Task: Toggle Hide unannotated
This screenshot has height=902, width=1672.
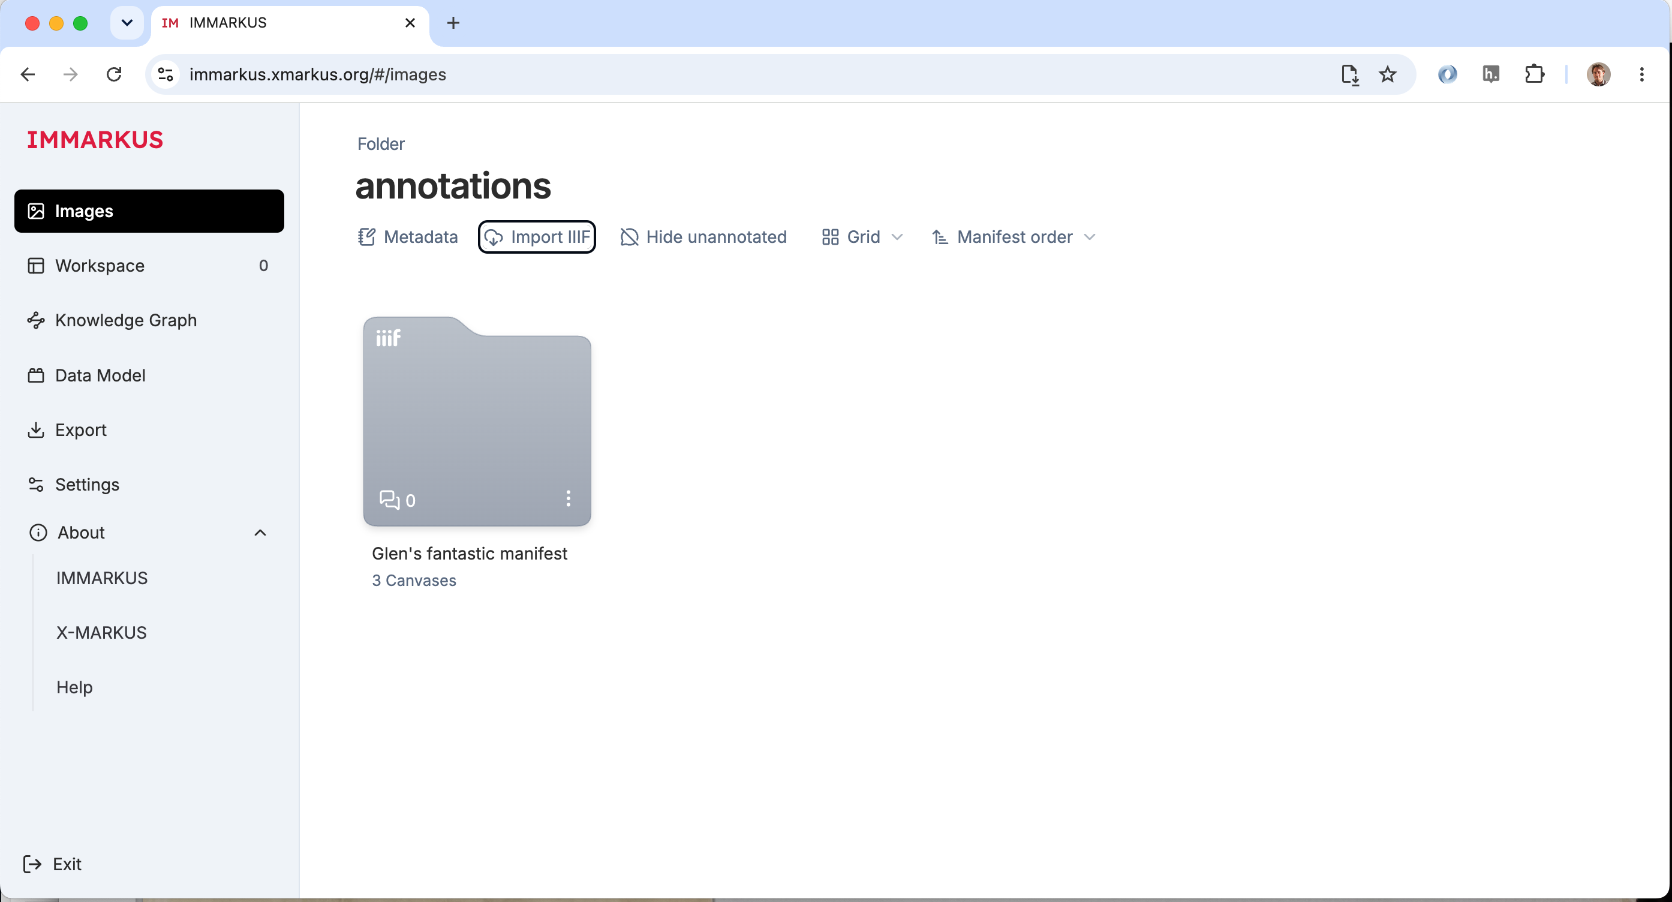Action: point(703,237)
